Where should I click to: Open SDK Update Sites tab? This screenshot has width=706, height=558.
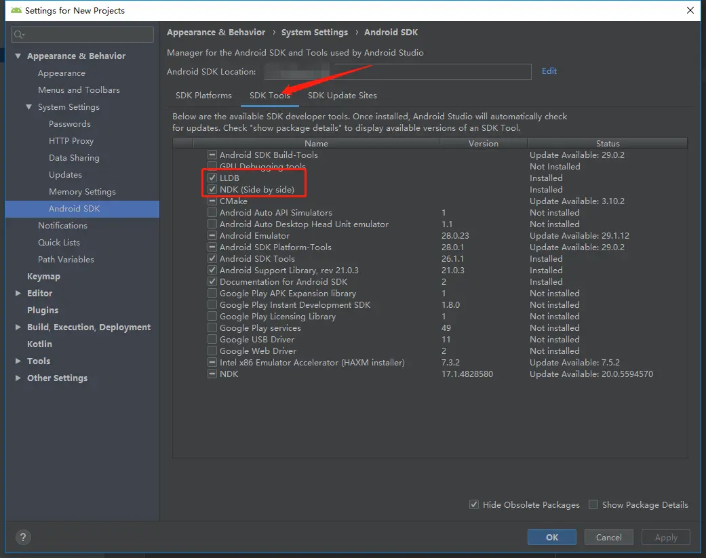(x=342, y=96)
